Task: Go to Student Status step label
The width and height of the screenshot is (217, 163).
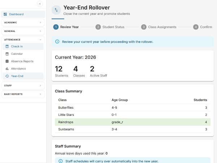Action: pos(113,27)
